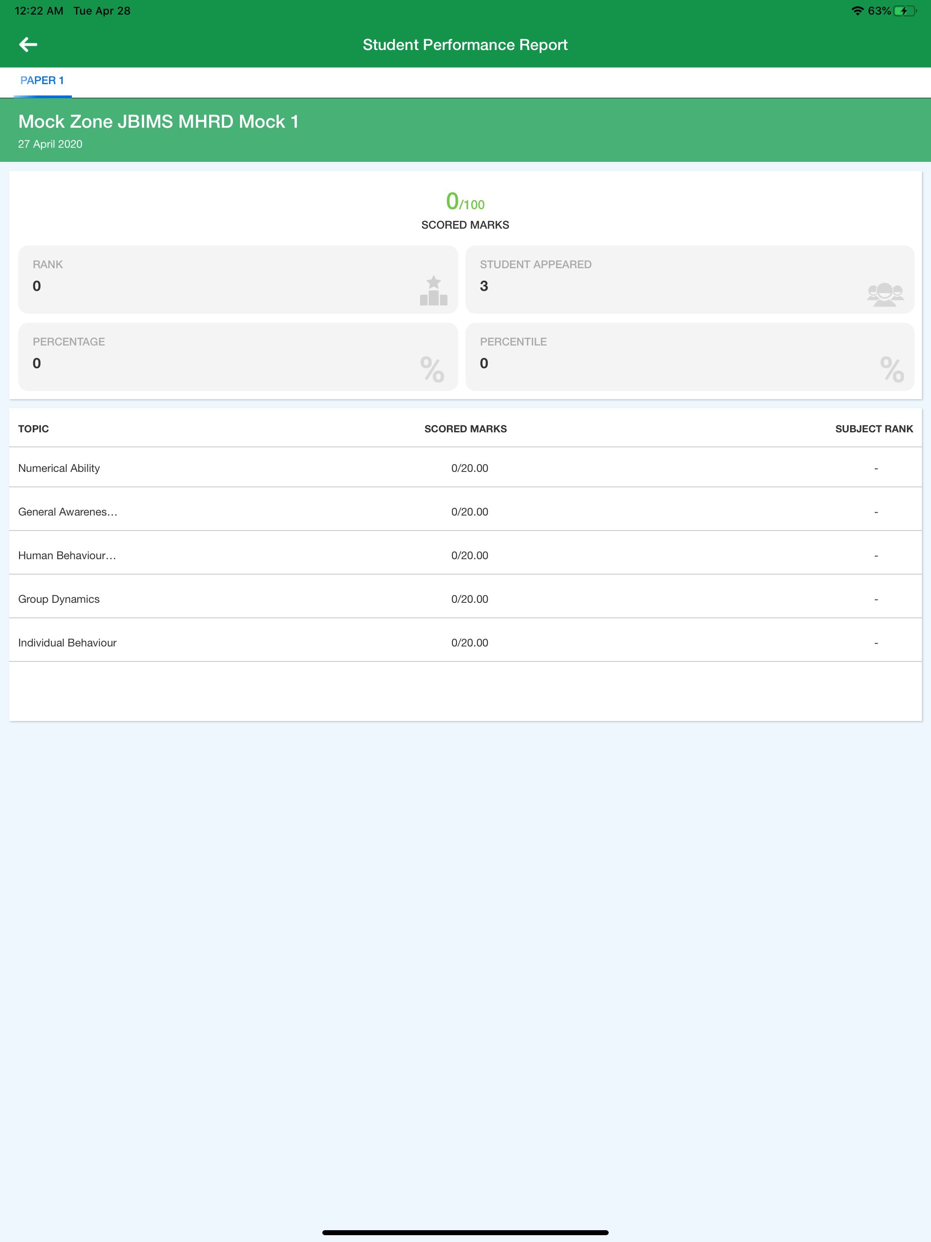
Task: Tap the 63% battery percentage
Action: click(879, 10)
